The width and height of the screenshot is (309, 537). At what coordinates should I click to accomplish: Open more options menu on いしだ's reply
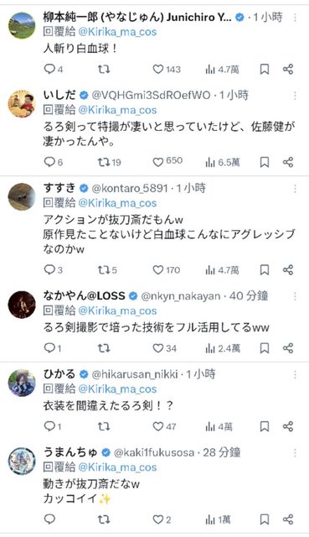[x=295, y=95]
